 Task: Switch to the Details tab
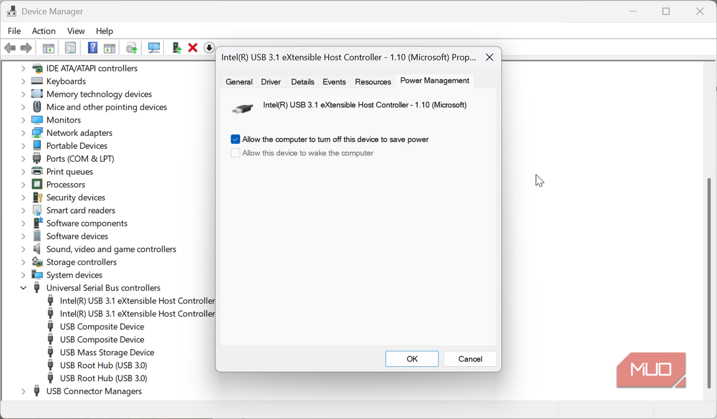[303, 82]
